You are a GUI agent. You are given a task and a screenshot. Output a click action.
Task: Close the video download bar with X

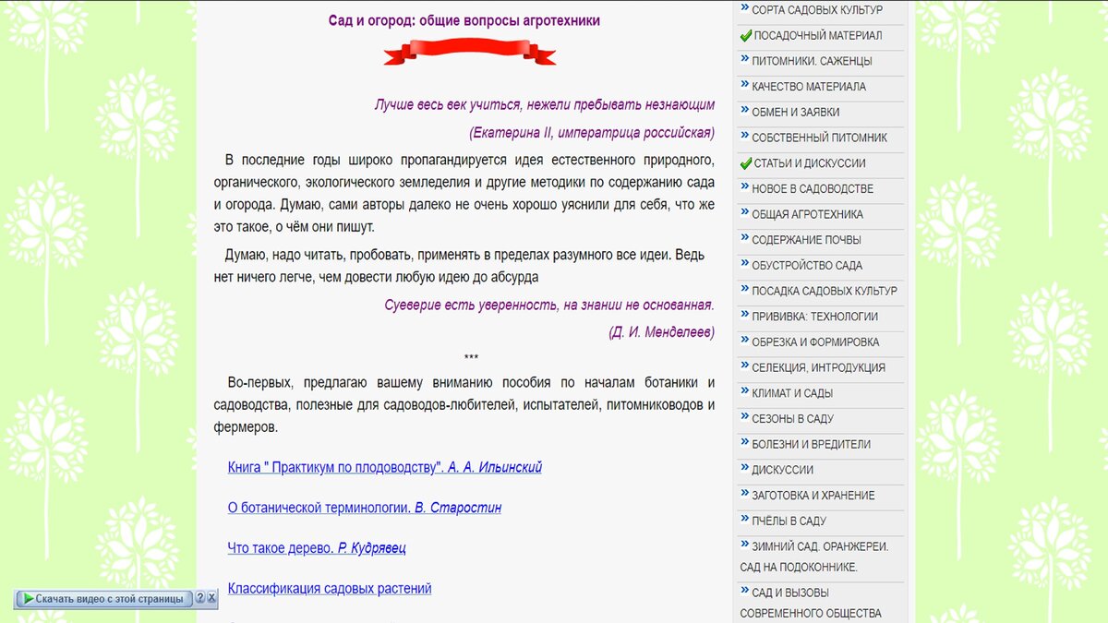point(212,598)
